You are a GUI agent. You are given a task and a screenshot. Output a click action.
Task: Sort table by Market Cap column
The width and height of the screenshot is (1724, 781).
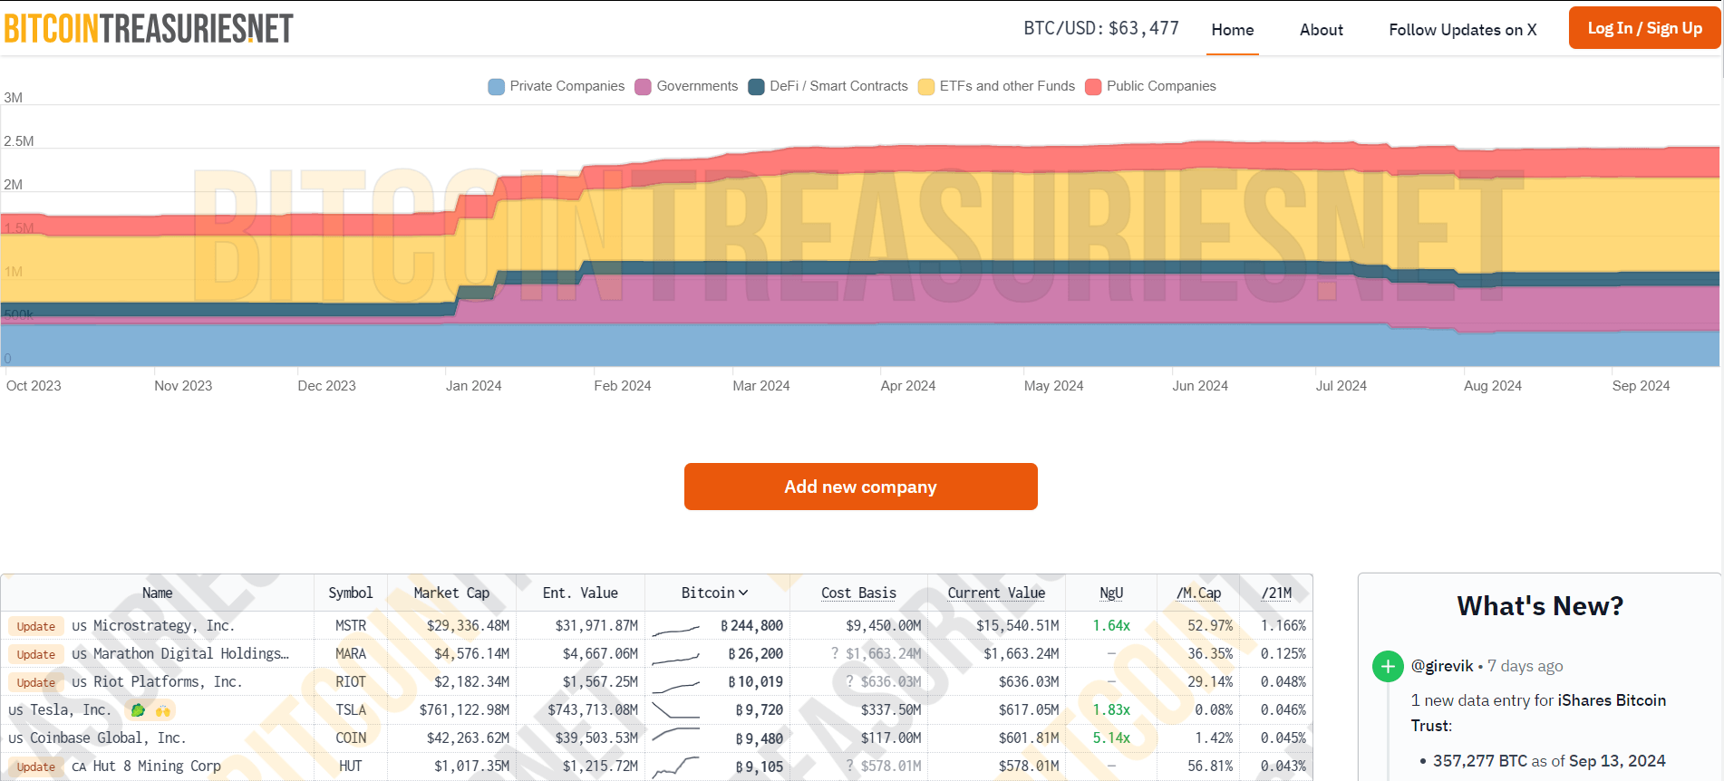451,593
